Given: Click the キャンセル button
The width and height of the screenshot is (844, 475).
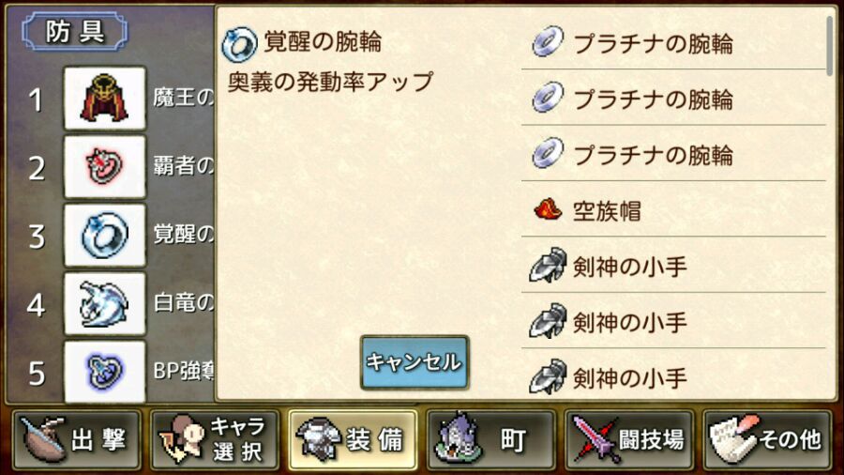Looking at the screenshot, I should coord(414,362).
